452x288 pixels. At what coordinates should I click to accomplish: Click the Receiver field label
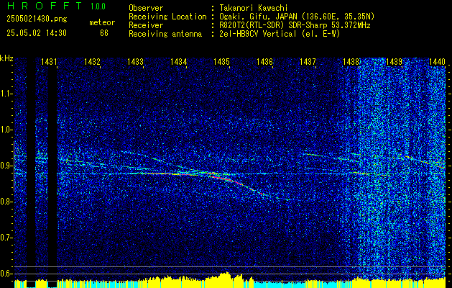[x=146, y=25]
